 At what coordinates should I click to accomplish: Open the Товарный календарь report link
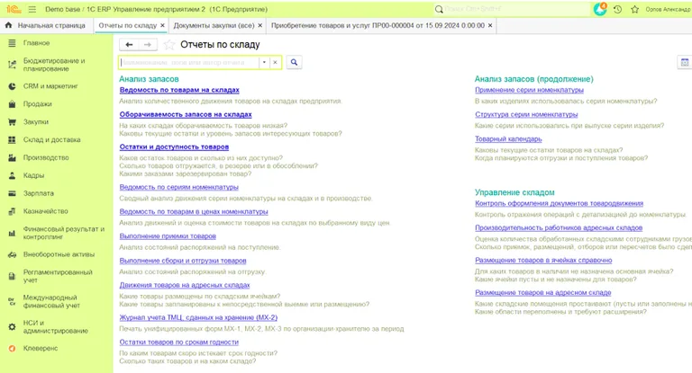tap(508, 139)
